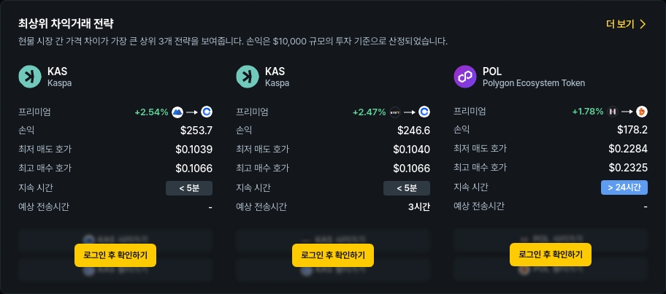This screenshot has width=666, height=294.
Task: Click 로그인 후 확인하기 button under POL card
Action: click(551, 255)
